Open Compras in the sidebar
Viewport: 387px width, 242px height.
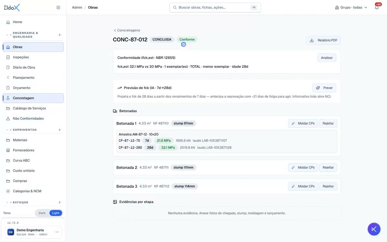[x=33, y=181]
